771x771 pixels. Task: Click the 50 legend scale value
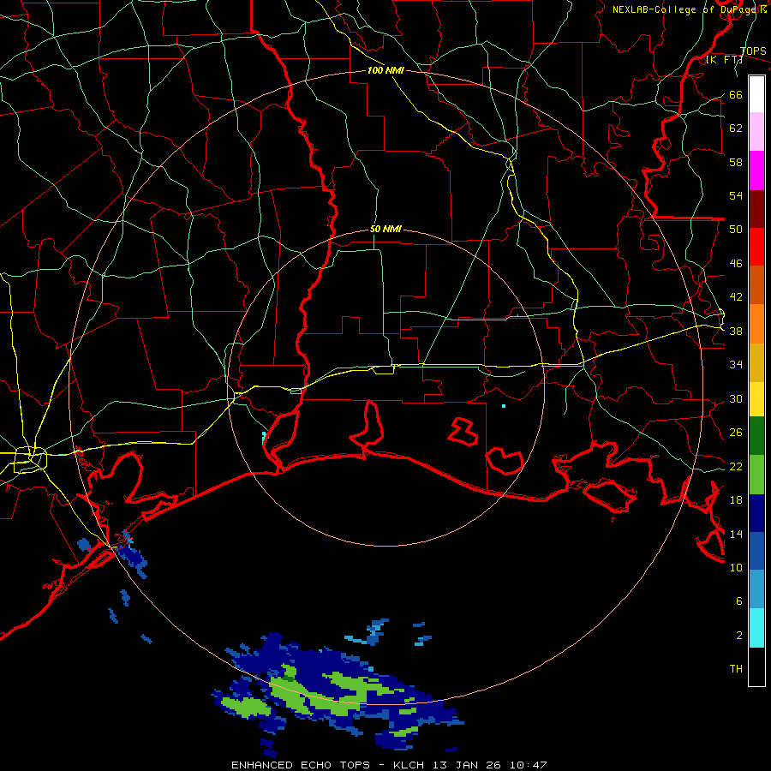(x=736, y=230)
